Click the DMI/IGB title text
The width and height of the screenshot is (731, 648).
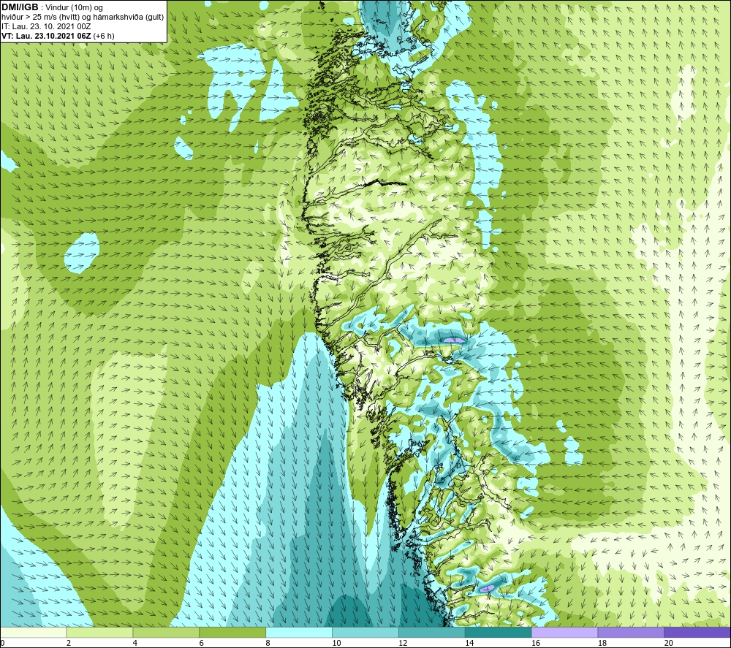point(20,7)
